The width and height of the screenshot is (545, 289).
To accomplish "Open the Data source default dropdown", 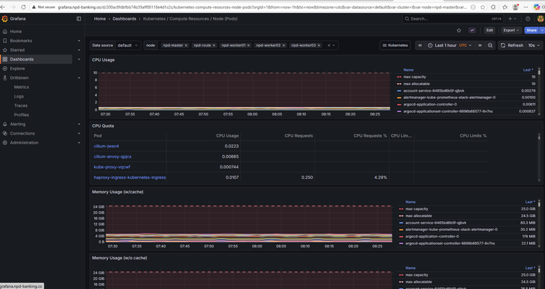I will [127, 46].
